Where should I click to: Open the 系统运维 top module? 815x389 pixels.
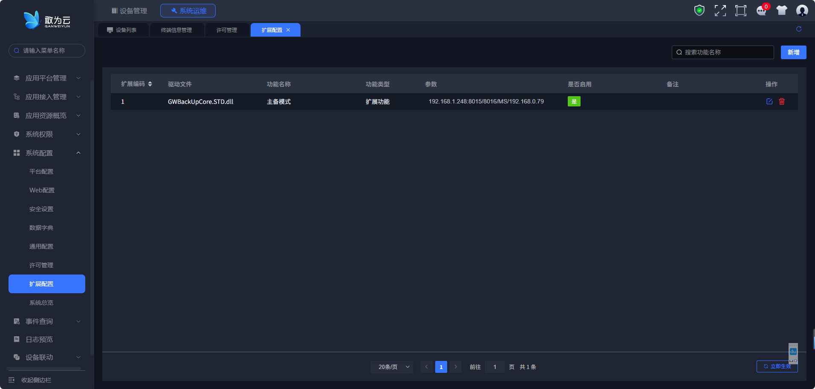(188, 11)
